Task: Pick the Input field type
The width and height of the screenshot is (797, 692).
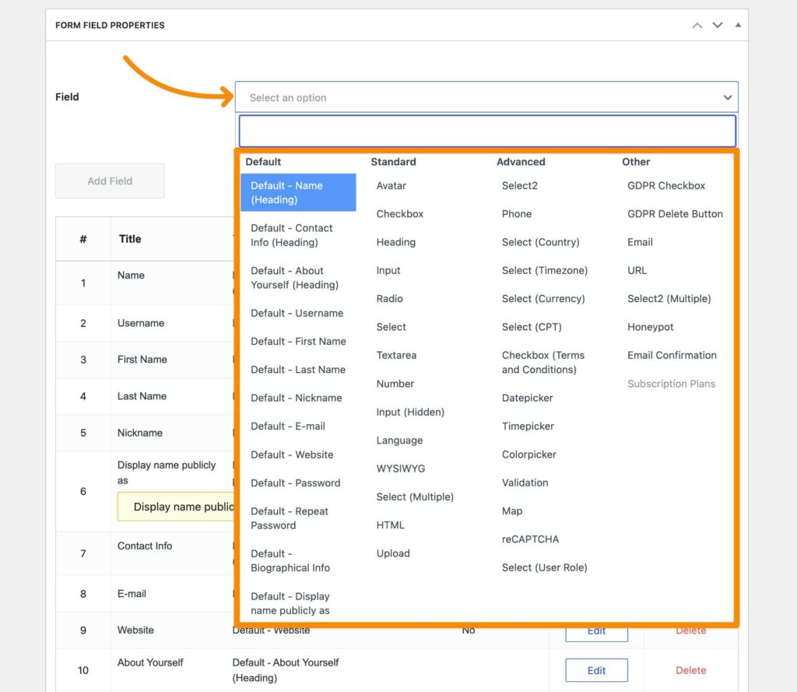Action: [x=388, y=271]
